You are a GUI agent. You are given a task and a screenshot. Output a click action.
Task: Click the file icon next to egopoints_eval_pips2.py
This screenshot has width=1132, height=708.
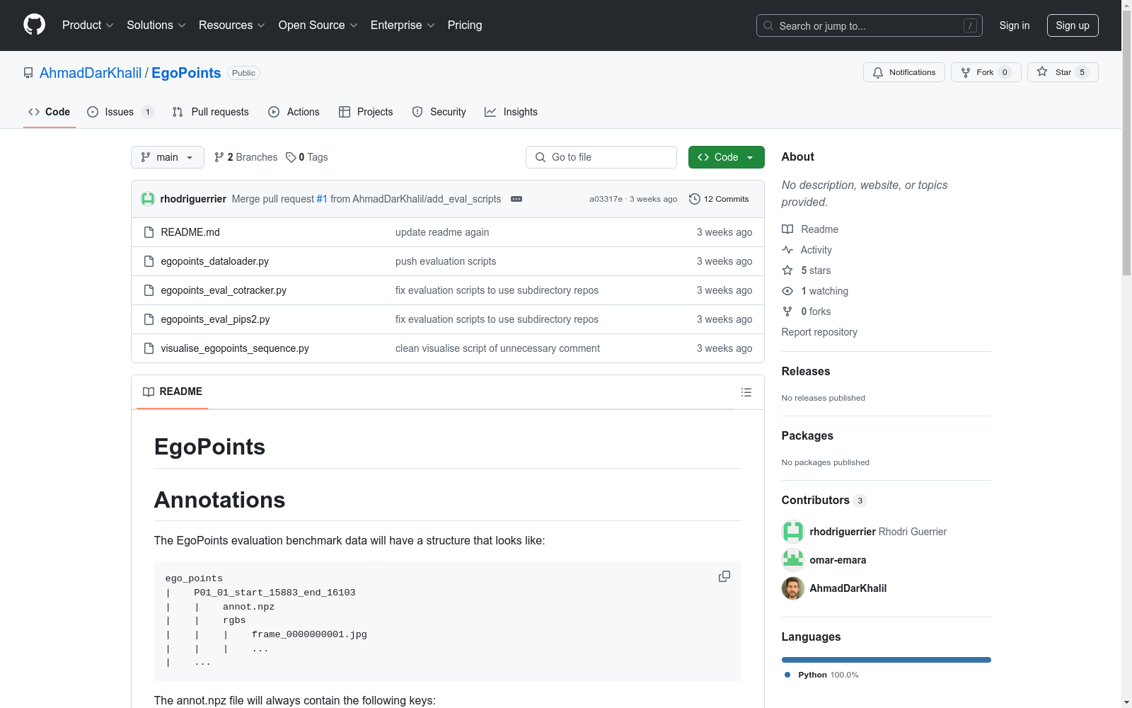(149, 319)
